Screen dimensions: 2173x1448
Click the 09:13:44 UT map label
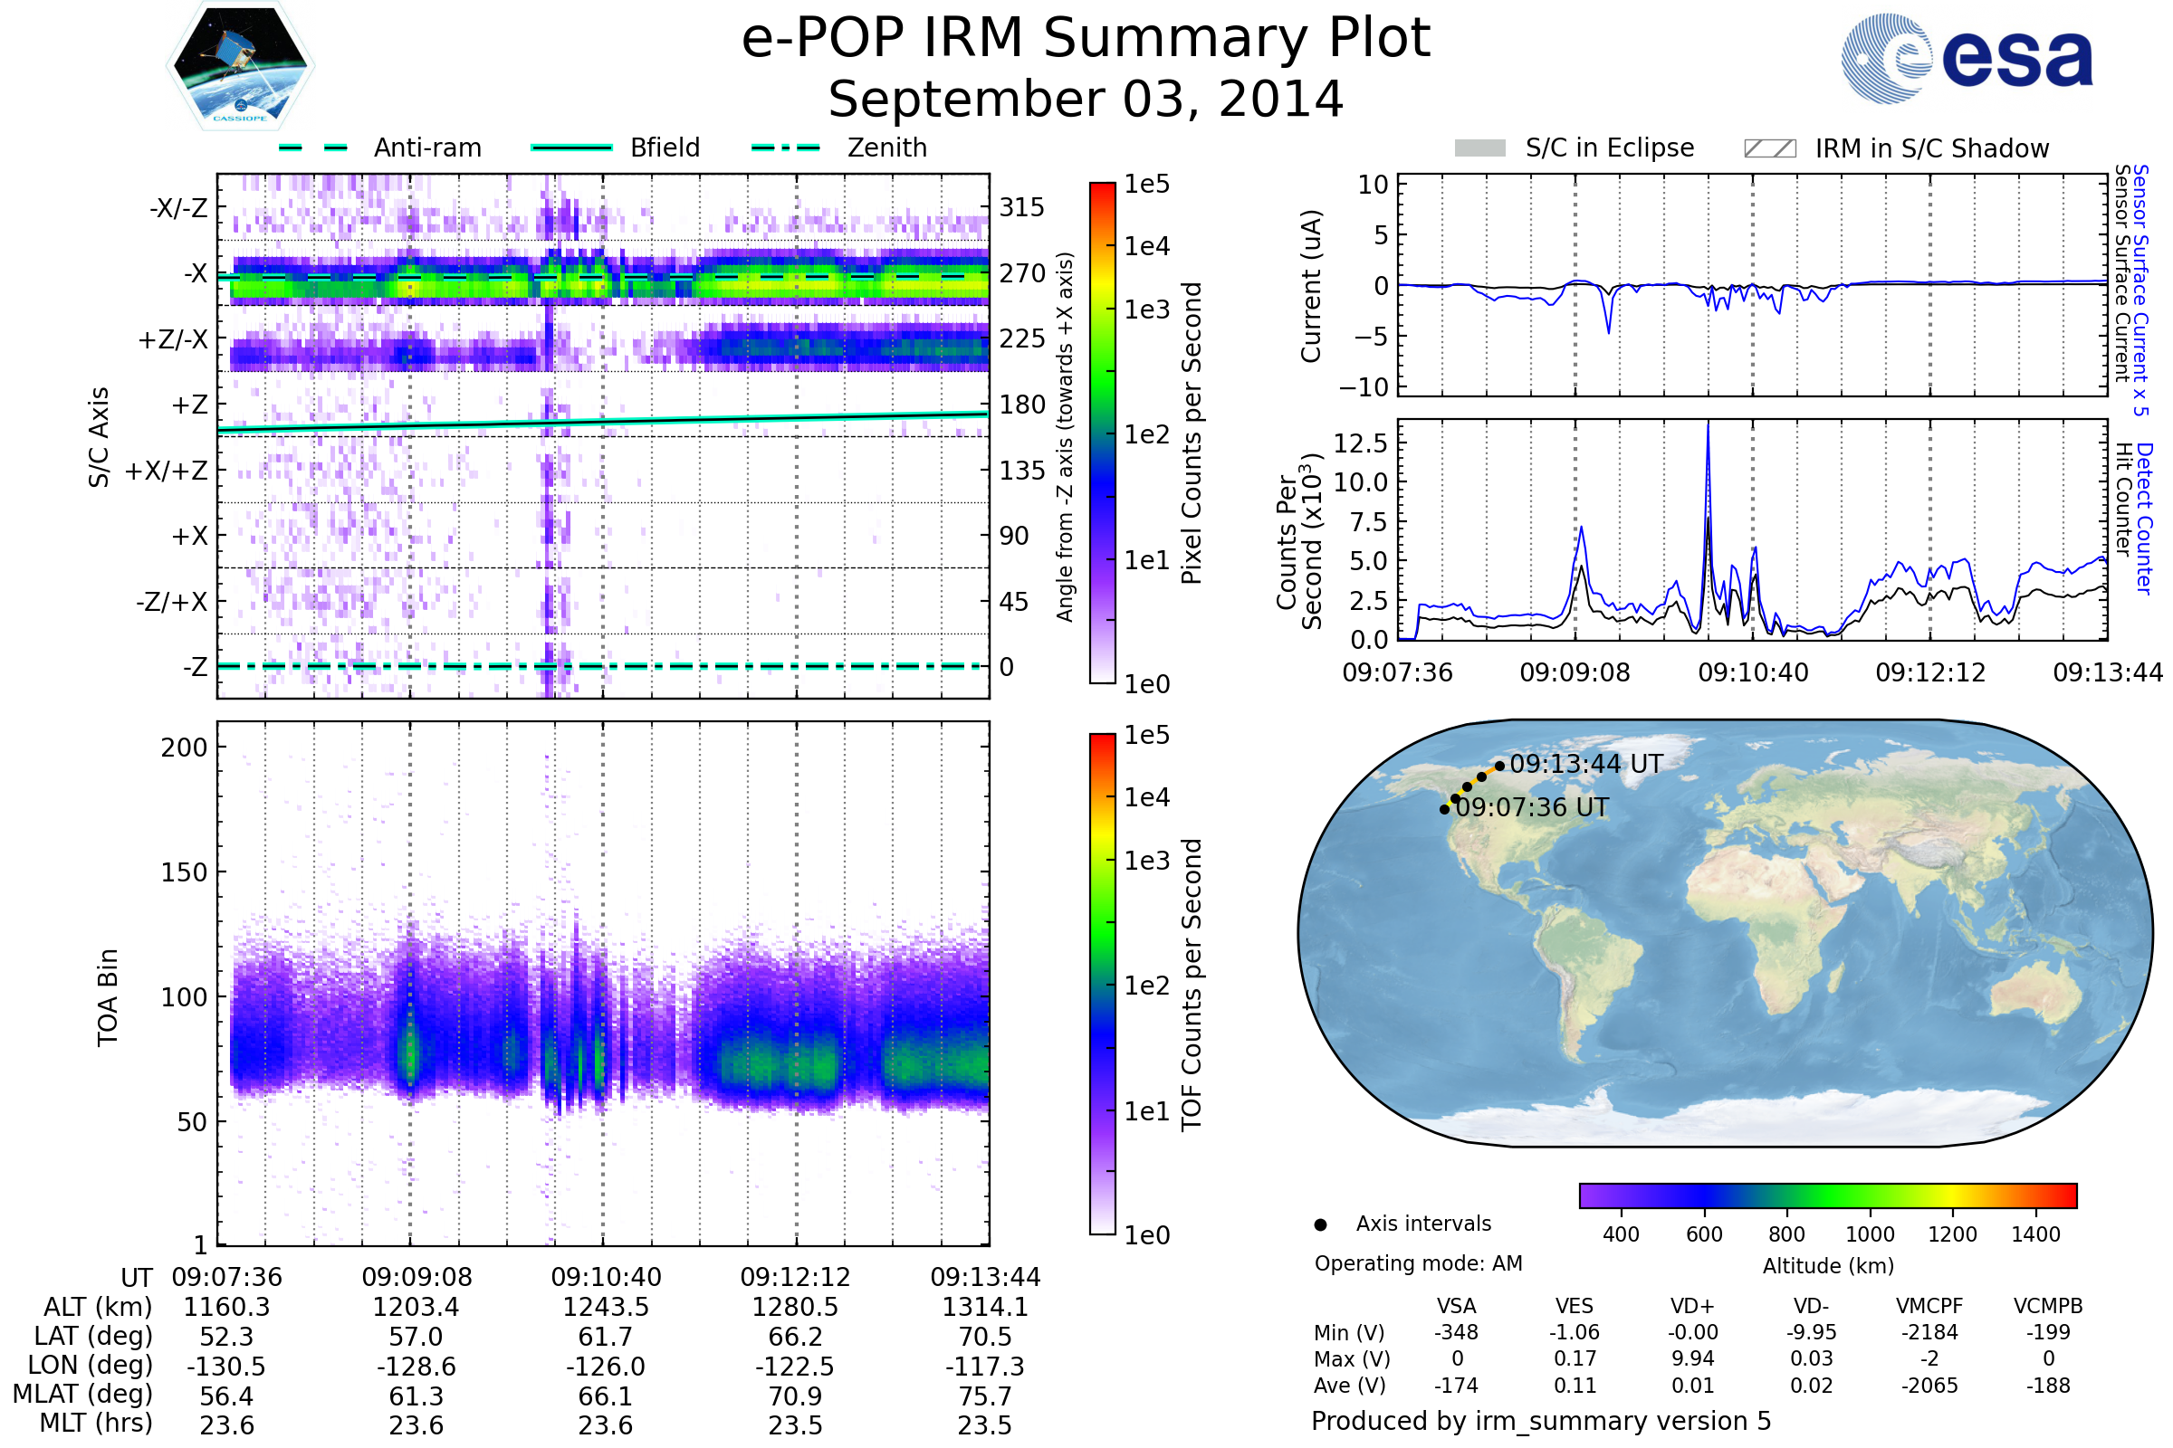pos(1585,764)
